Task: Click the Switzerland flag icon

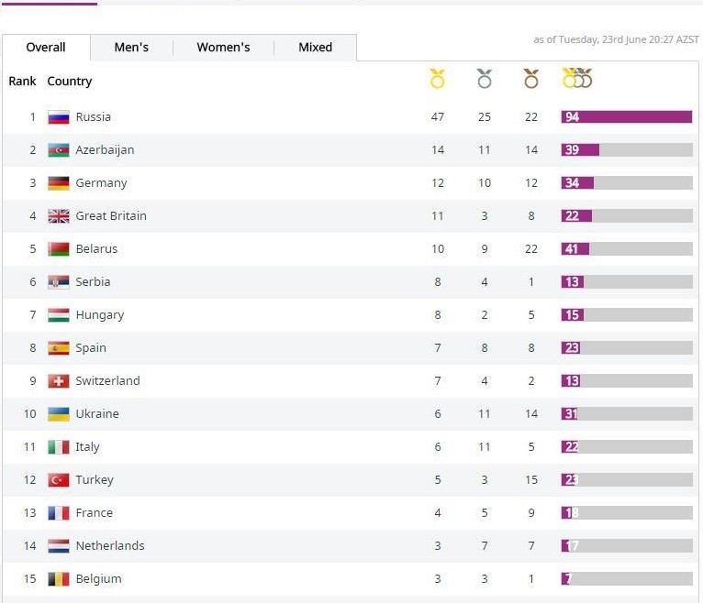Action: pos(59,381)
